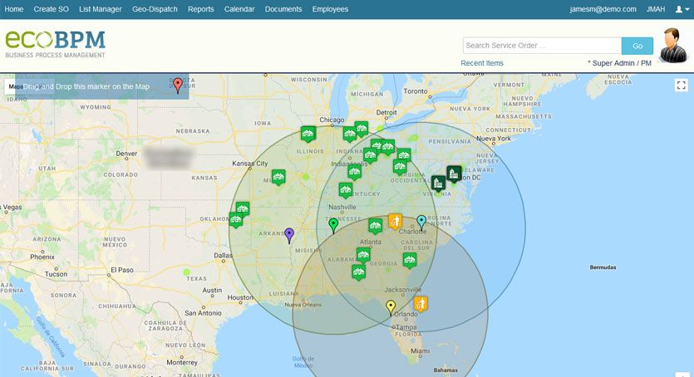Click the green store marker in West Virginia
Viewport: 694px width, 377px height.
(x=400, y=167)
